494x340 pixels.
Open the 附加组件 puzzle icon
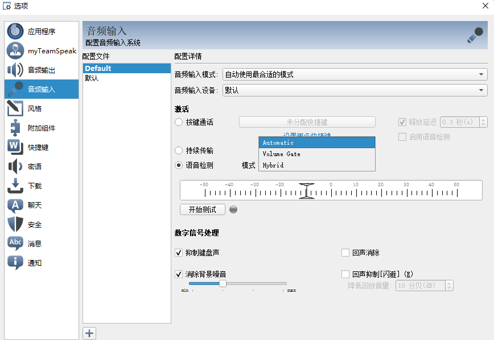(15, 128)
